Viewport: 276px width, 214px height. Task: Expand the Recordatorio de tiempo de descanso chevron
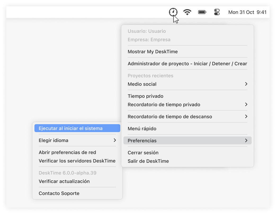pos(246,117)
